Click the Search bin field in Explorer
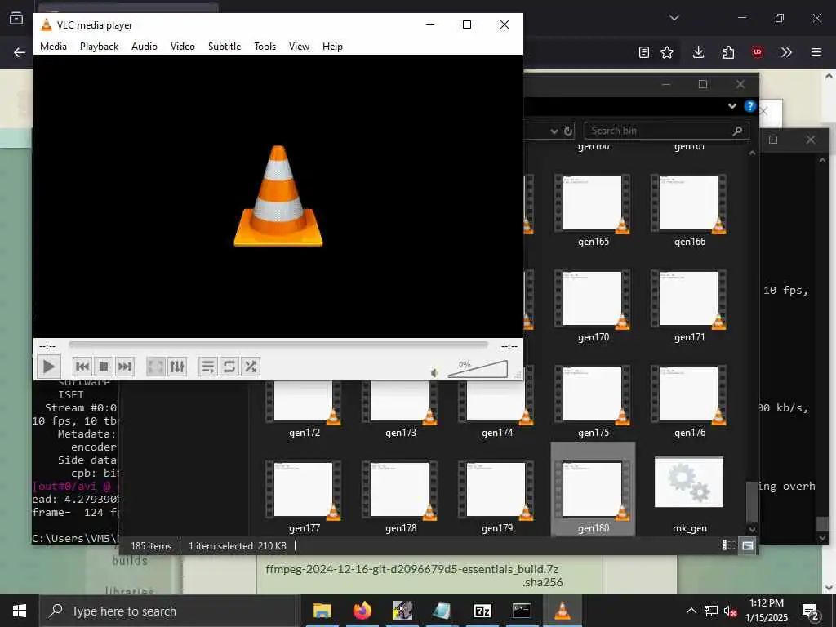 pos(666,131)
